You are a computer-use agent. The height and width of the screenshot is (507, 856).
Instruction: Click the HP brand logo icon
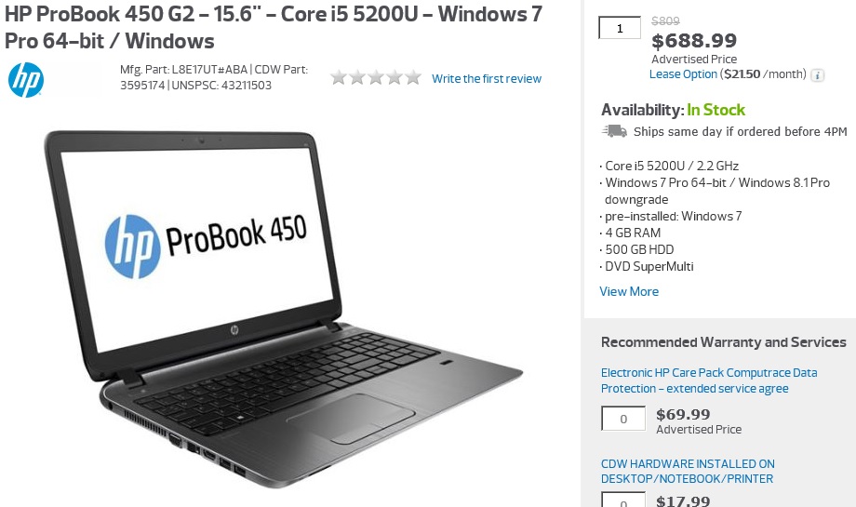(26, 80)
